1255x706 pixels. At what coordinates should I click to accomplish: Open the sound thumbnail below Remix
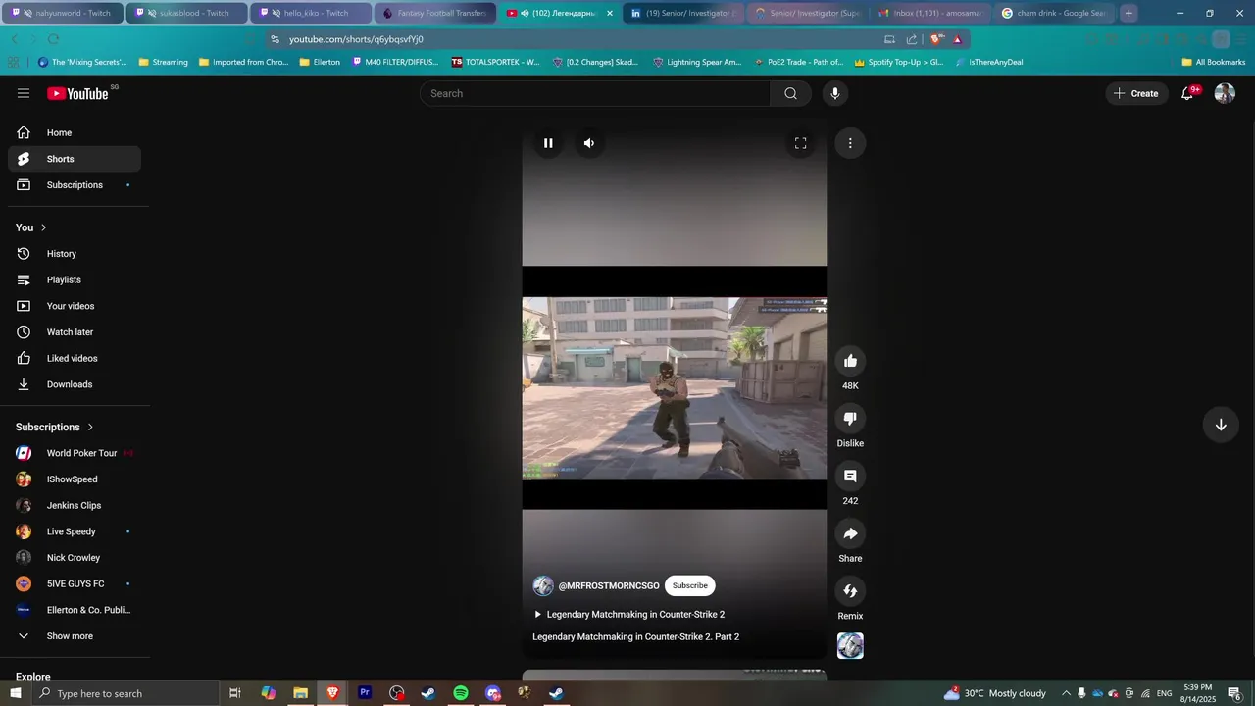click(850, 646)
